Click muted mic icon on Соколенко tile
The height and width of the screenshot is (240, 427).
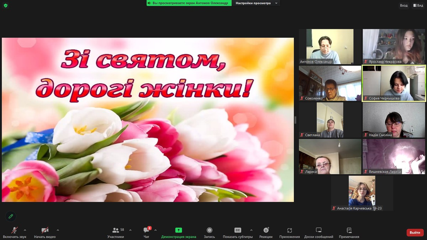point(302,98)
